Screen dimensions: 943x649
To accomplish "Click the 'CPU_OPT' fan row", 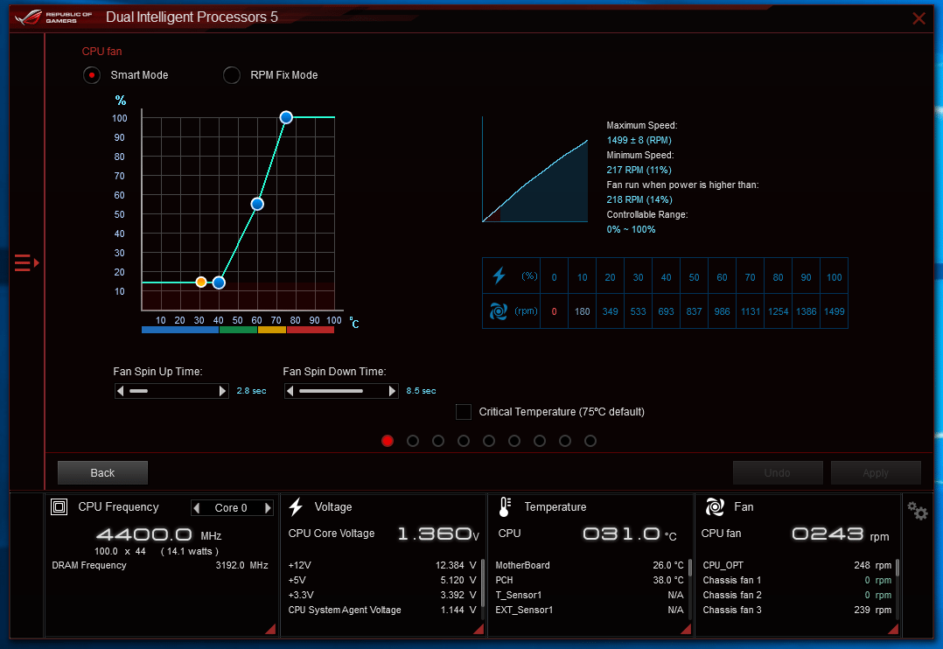I will click(x=797, y=565).
